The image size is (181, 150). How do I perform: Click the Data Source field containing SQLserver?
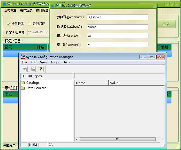point(118,17)
